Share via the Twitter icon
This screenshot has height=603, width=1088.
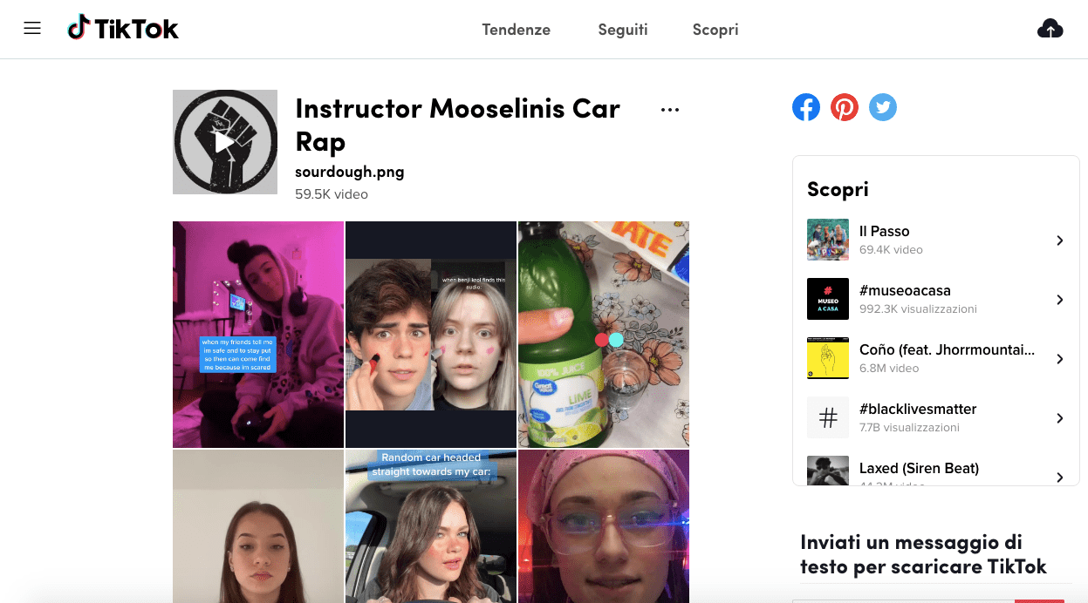coord(883,107)
